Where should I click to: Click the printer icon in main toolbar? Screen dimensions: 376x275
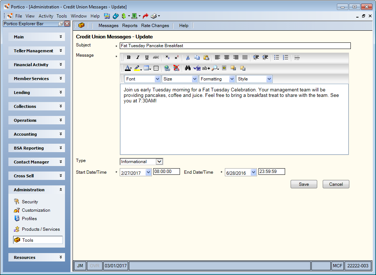tap(154, 16)
